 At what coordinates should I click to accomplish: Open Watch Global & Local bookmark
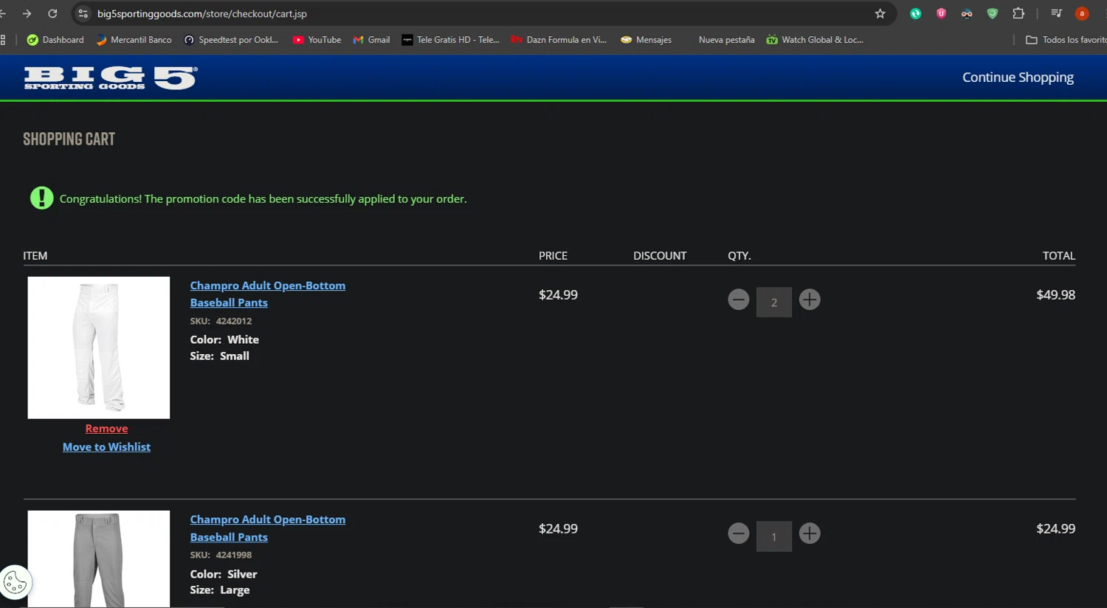(815, 40)
